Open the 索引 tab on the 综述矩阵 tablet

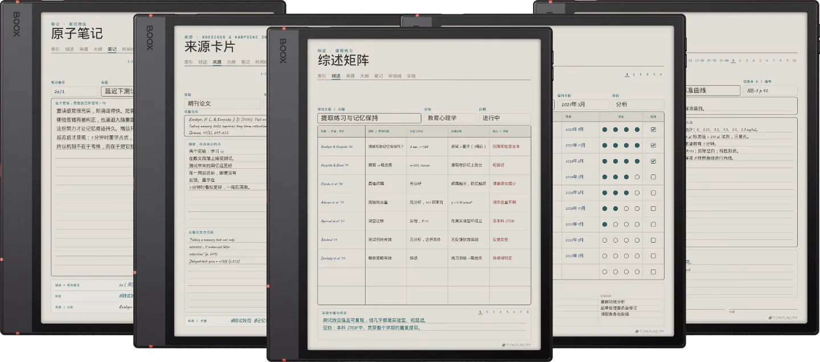pyautogui.click(x=322, y=76)
